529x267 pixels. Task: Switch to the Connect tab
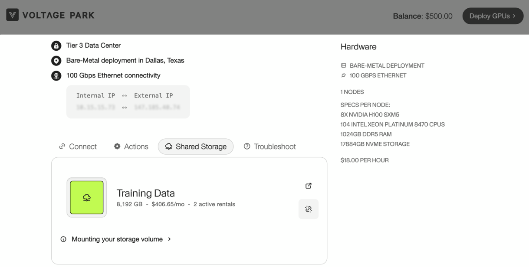(x=78, y=147)
